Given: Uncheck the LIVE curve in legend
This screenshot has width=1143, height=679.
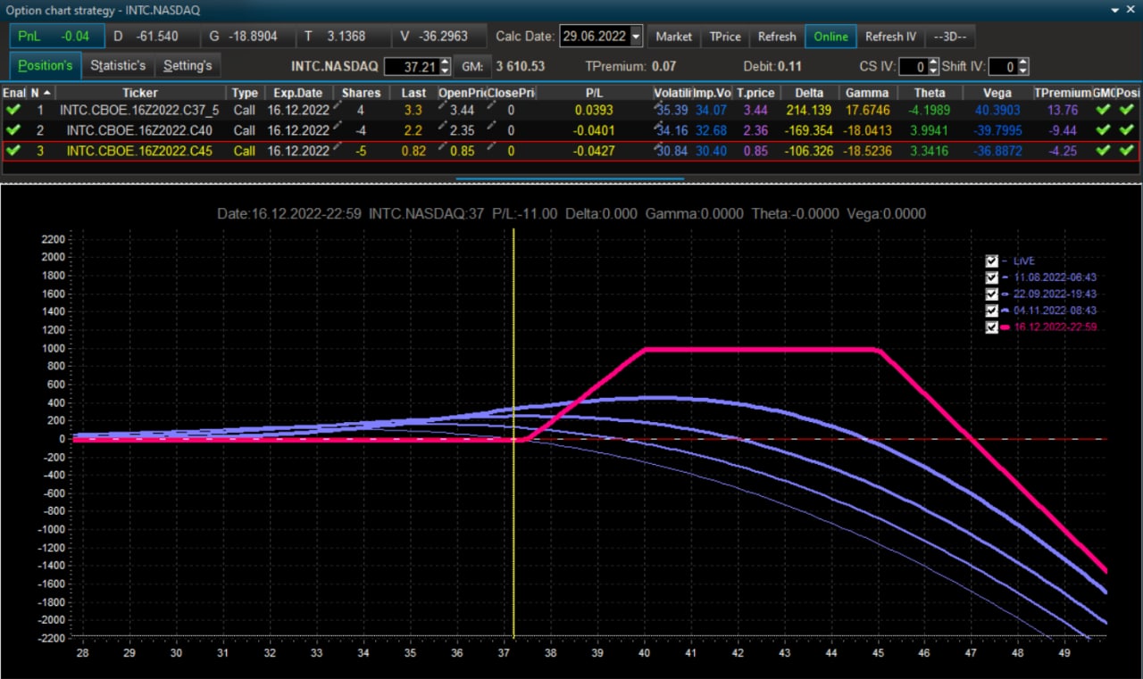Looking at the screenshot, I should (x=991, y=261).
